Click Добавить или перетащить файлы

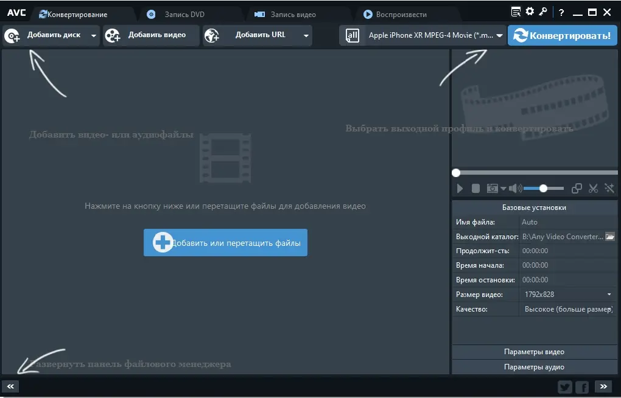[225, 242]
